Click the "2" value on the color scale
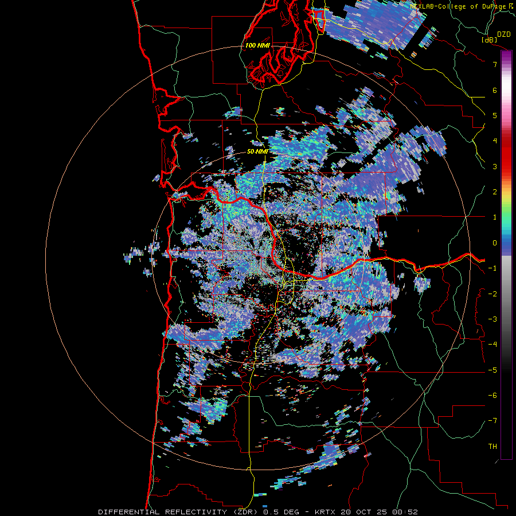The width and height of the screenshot is (516, 516). tap(495, 192)
